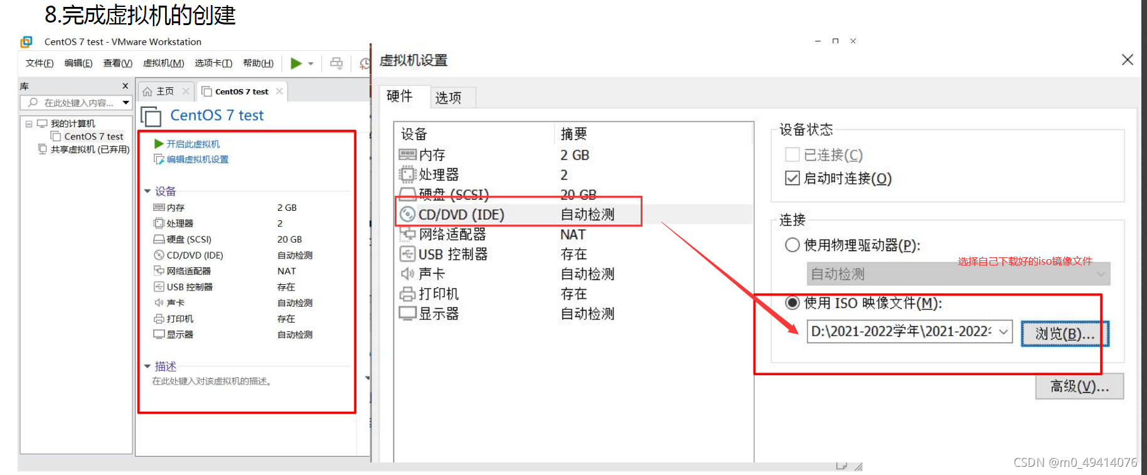
Task: Click the ISO image path field text
Action: [x=902, y=331]
